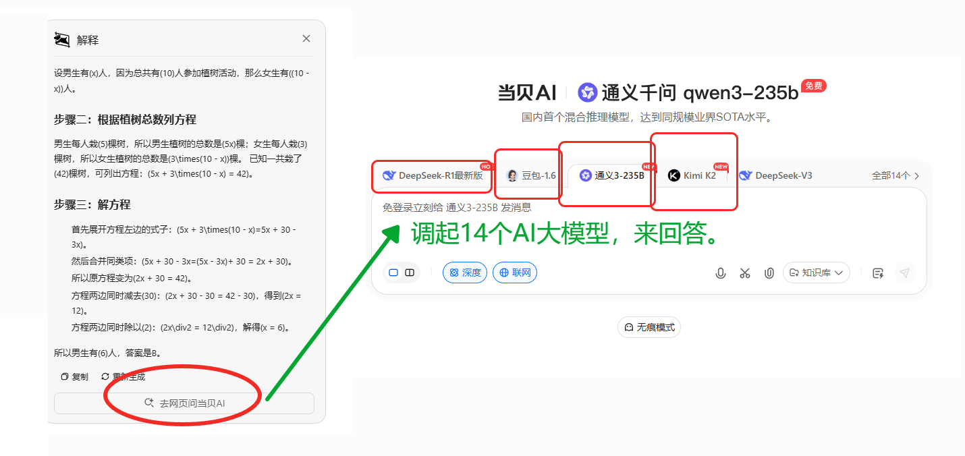965x456 pixels.
Task: Toggle 深度 deep thinking mode
Action: coord(465,273)
